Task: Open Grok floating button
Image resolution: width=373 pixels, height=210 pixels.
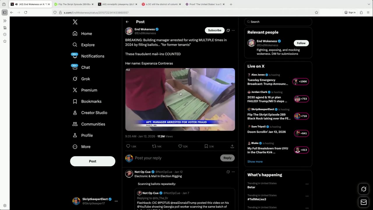Action: coord(364,189)
